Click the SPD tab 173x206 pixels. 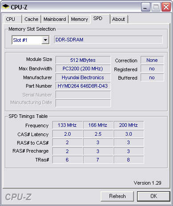pos(100,19)
